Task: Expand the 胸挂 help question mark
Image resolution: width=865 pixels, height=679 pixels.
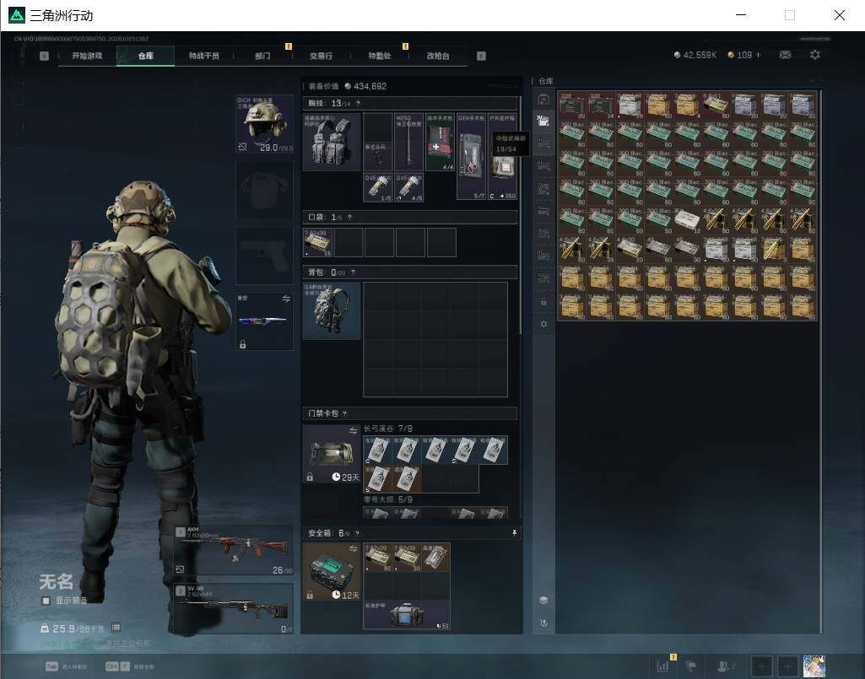Action: [358, 103]
